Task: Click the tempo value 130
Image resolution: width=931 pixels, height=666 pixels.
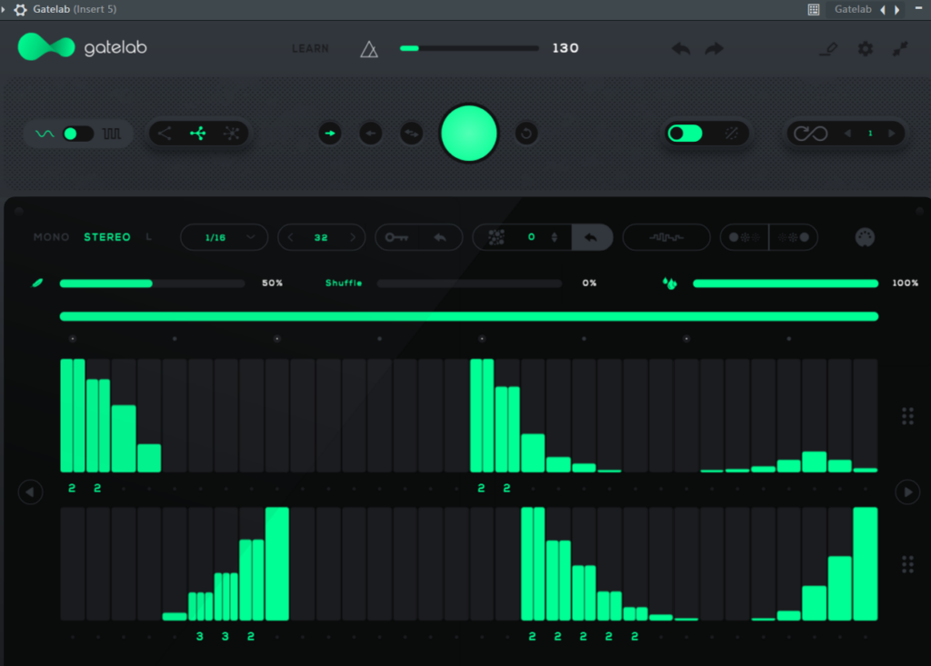Action: coord(566,48)
